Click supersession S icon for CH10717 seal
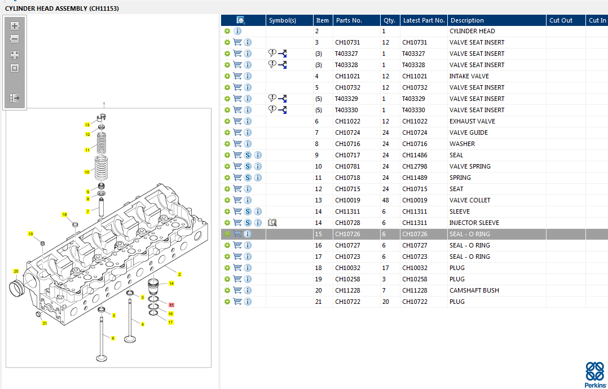608x389 pixels. [x=248, y=155]
